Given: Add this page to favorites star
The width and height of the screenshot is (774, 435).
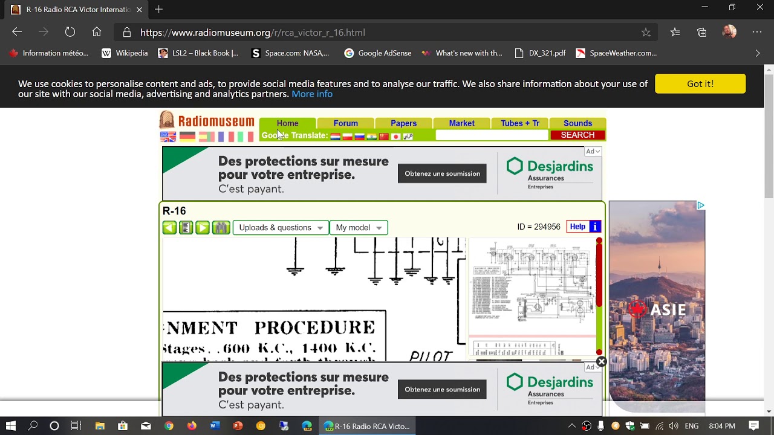Looking at the screenshot, I should (646, 33).
